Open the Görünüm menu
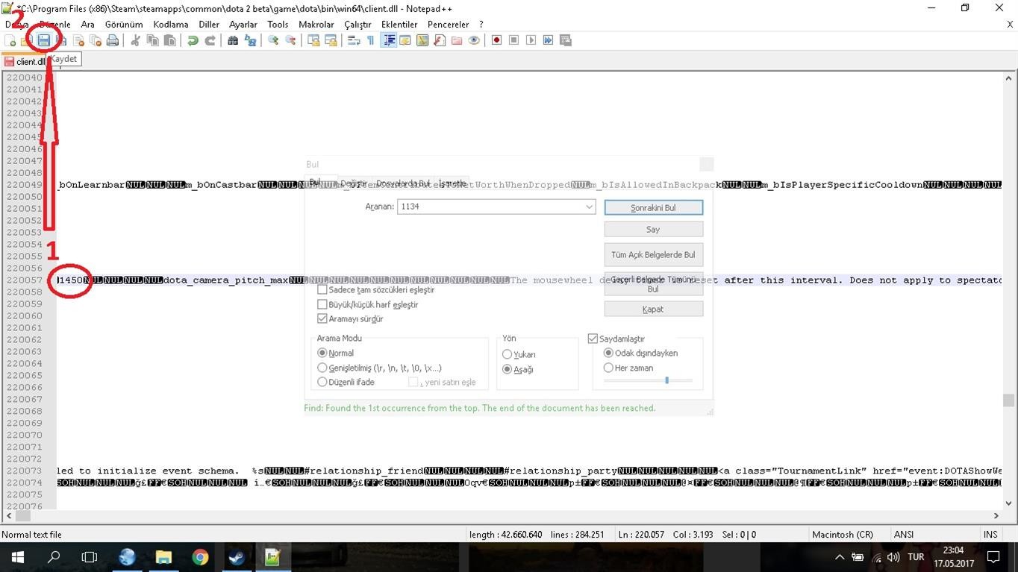Viewport: 1018px width, 572px height. point(124,24)
